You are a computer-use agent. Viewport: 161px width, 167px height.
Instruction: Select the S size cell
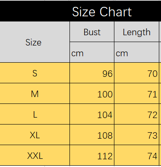click(x=35, y=73)
